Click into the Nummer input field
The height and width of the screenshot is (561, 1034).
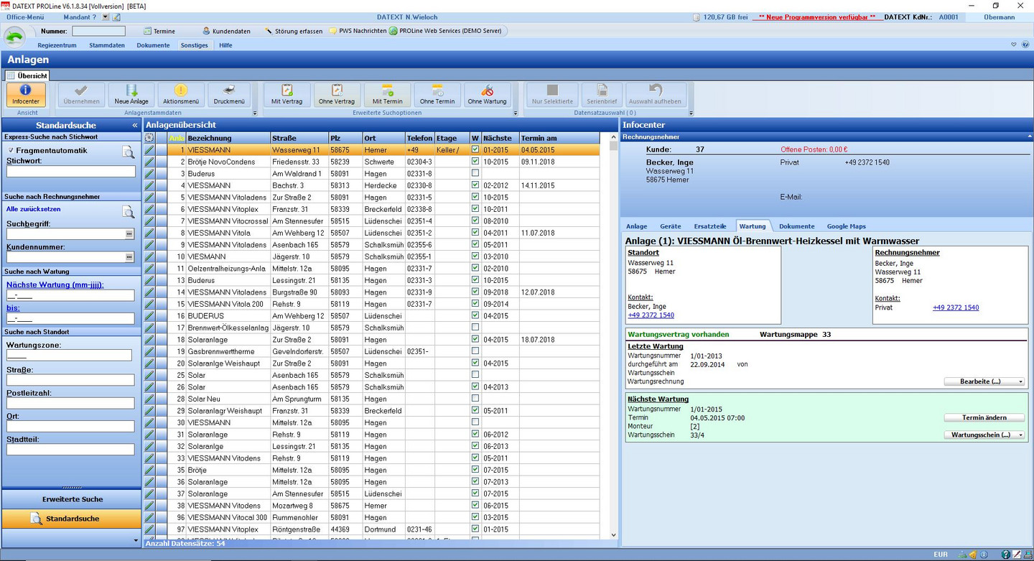click(98, 31)
